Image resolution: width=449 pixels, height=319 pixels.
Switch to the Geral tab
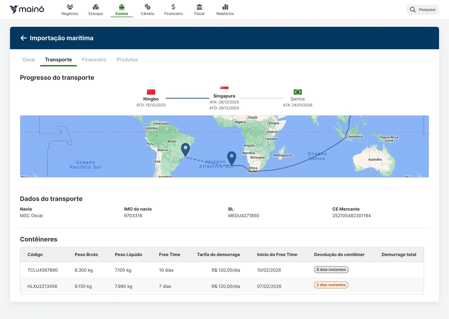tap(29, 60)
